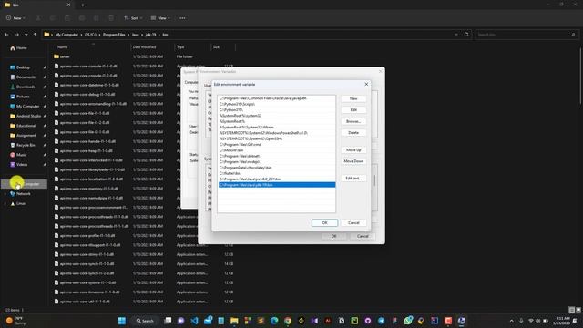Click My Computer in the breadcrumb path
The height and width of the screenshot is (328, 583).
click(x=66, y=35)
